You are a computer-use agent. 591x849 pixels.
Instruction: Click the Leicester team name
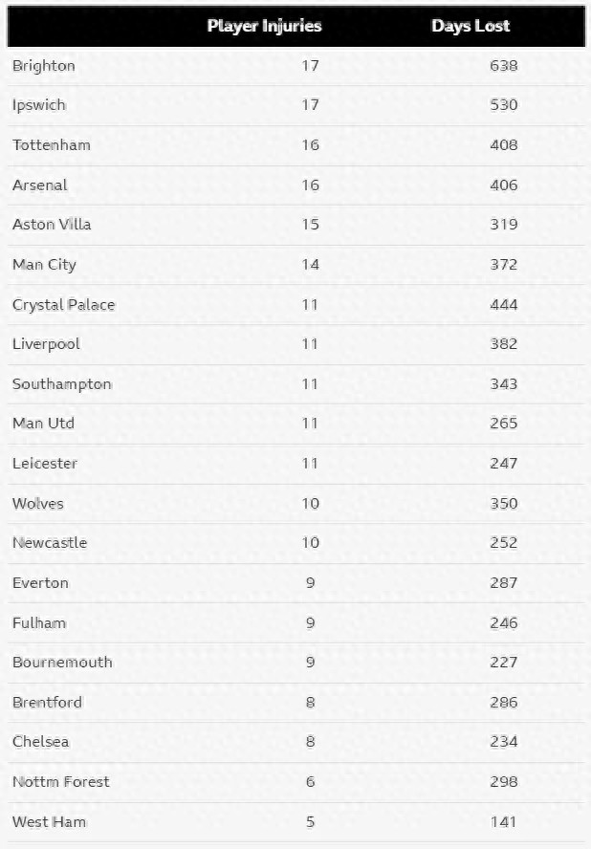click(x=45, y=464)
